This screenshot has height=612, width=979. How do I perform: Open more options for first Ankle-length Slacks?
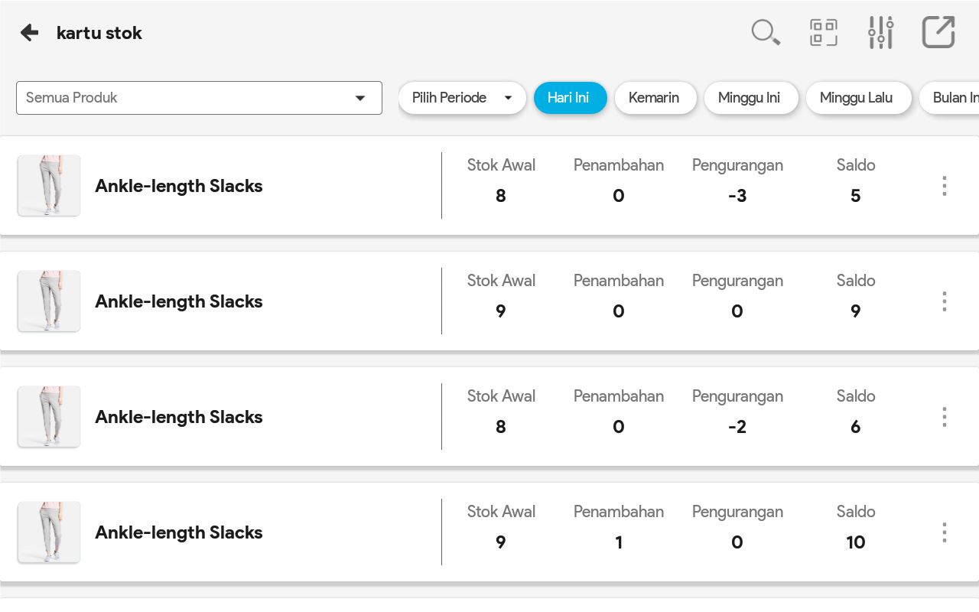click(945, 186)
